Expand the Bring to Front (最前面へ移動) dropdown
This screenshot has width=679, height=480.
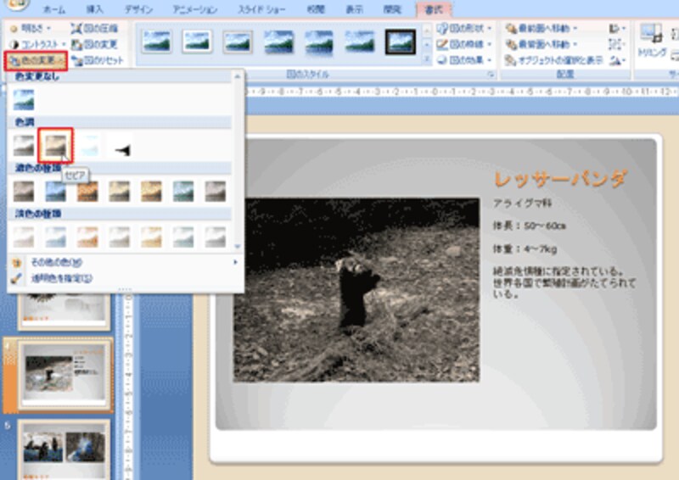pos(545,27)
